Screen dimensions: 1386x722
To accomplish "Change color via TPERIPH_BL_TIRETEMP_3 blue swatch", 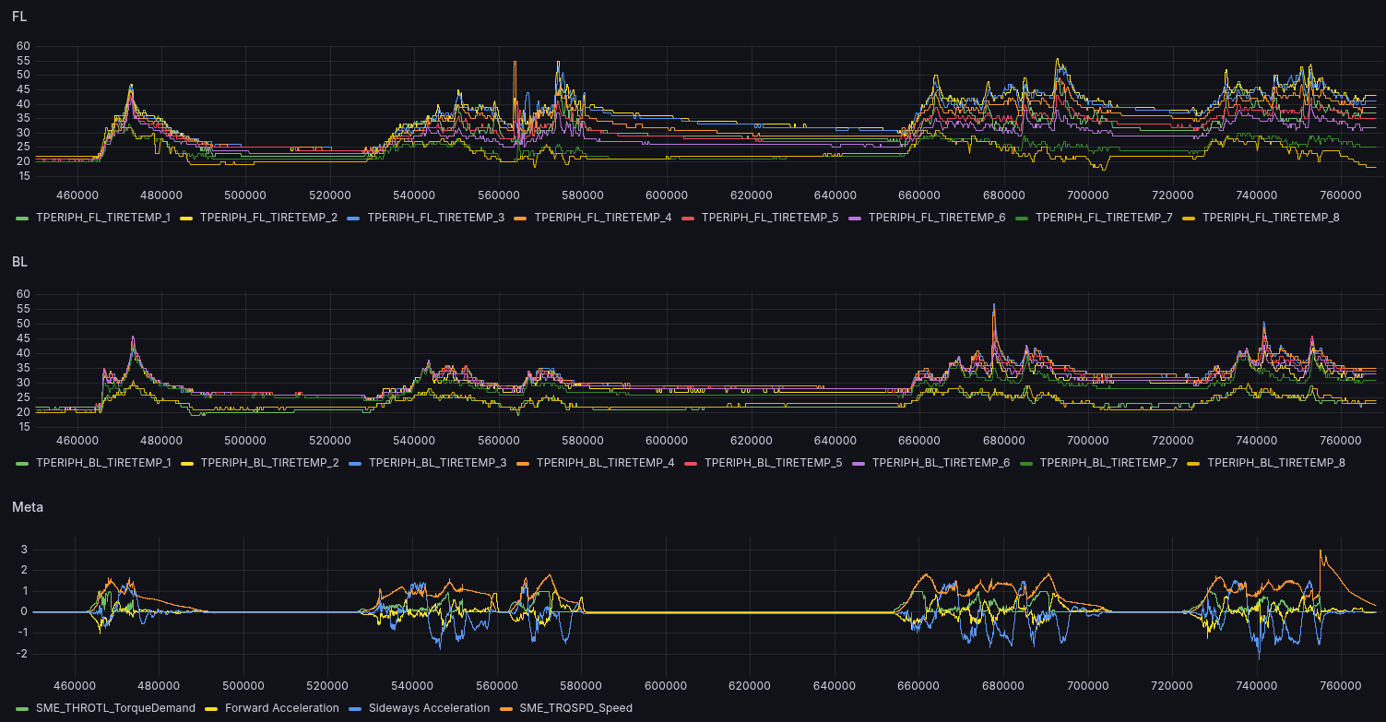I will pyautogui.click(x=356, y=463).
